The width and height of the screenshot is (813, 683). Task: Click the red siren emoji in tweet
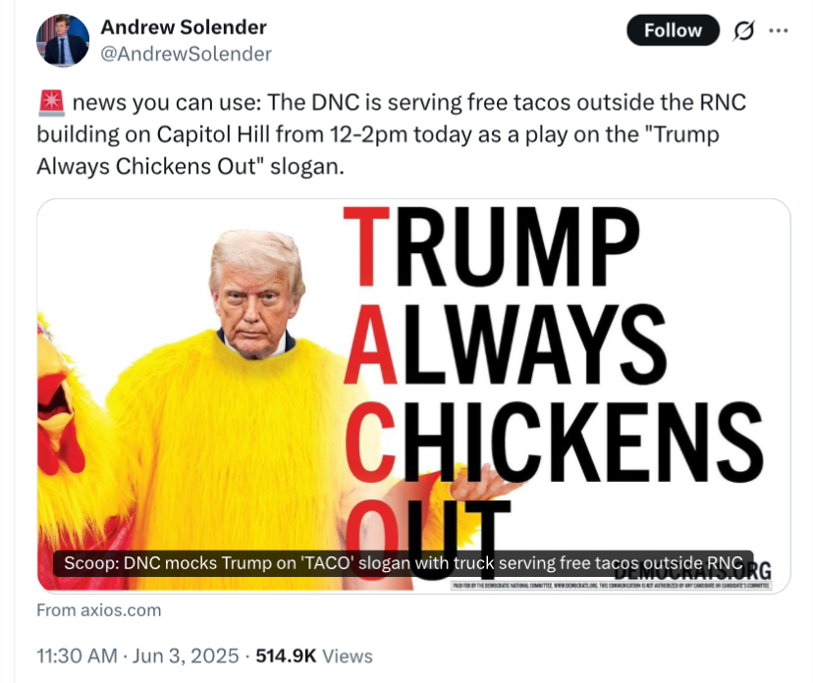click(51, 102)
